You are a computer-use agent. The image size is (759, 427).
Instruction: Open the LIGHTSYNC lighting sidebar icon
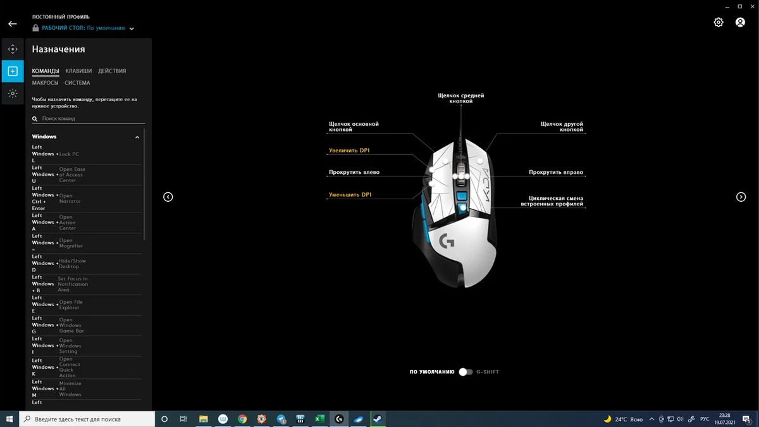click(x=13, y=94)
